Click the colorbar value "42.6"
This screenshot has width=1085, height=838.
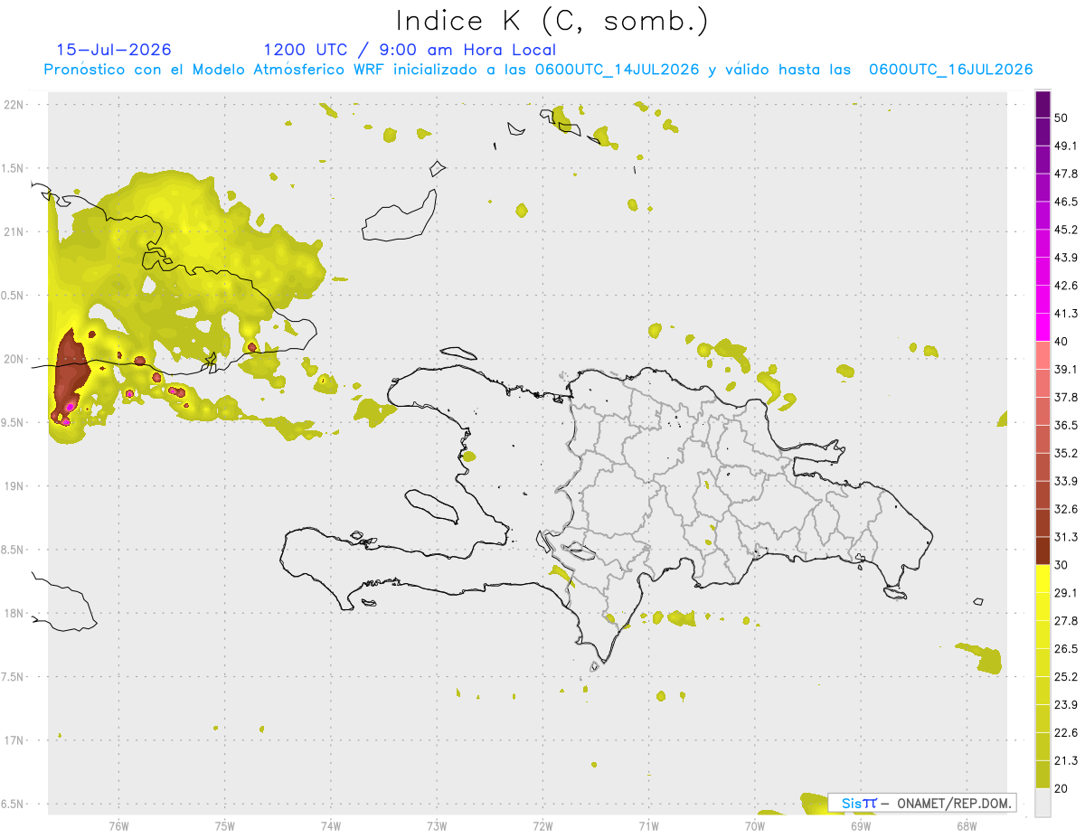(x=1065, y=286)
